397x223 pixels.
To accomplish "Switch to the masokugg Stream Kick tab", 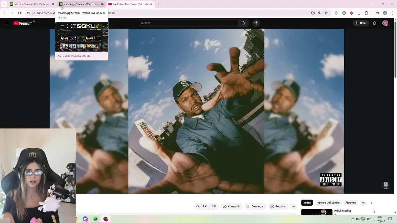I will (x=81, y=4).
